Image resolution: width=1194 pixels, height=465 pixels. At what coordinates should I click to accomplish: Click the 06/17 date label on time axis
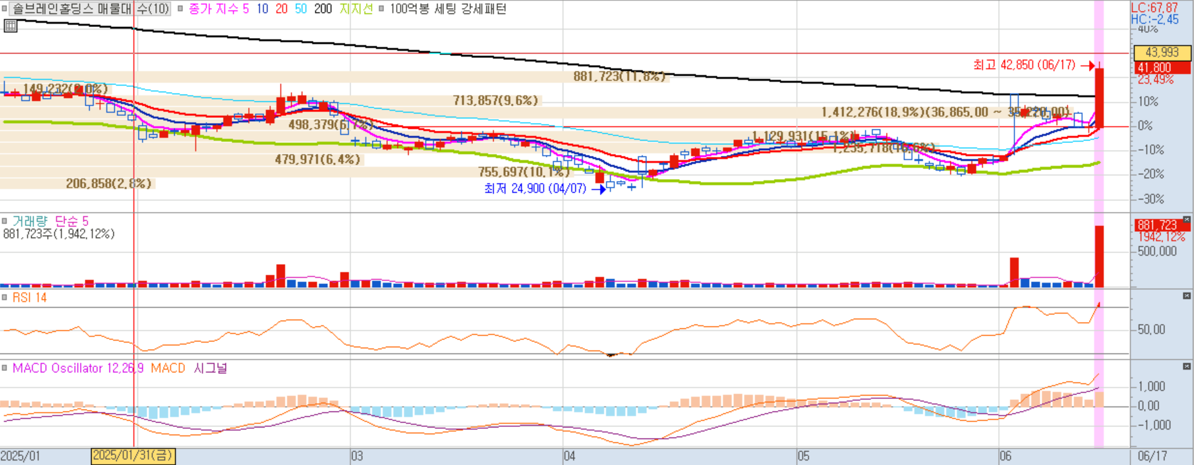coord(1152,456)
